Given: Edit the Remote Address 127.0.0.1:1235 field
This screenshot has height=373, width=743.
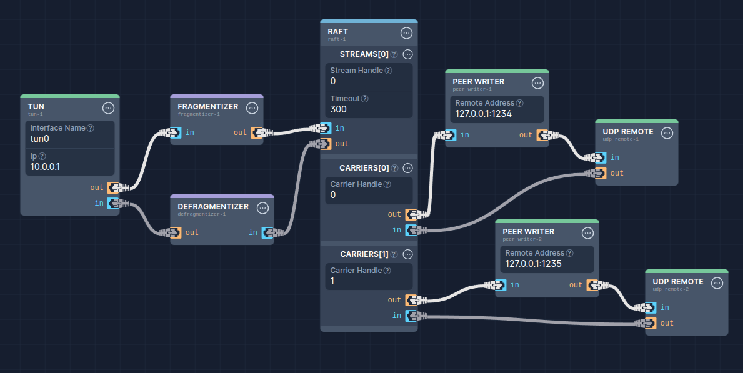Looking at the screenshot, I should [546, 264].
